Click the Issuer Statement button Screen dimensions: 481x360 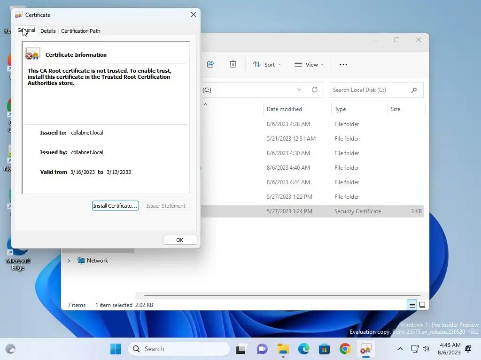[x=166, y=206]
